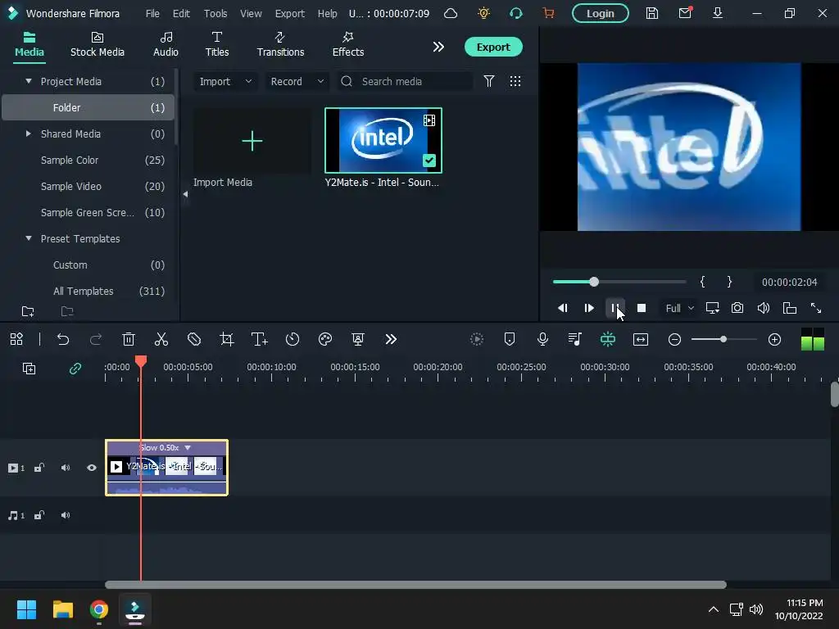The width and height of the screenshot is (839, 629).
Task: Click the tag edit icon in the toolbar
Action: 194,339
